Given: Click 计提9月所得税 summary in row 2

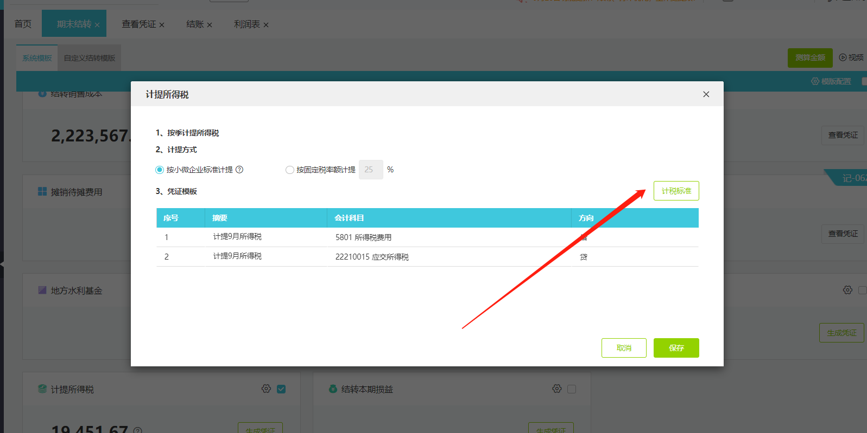Looking at the screenshot, I should click(237, 256).
